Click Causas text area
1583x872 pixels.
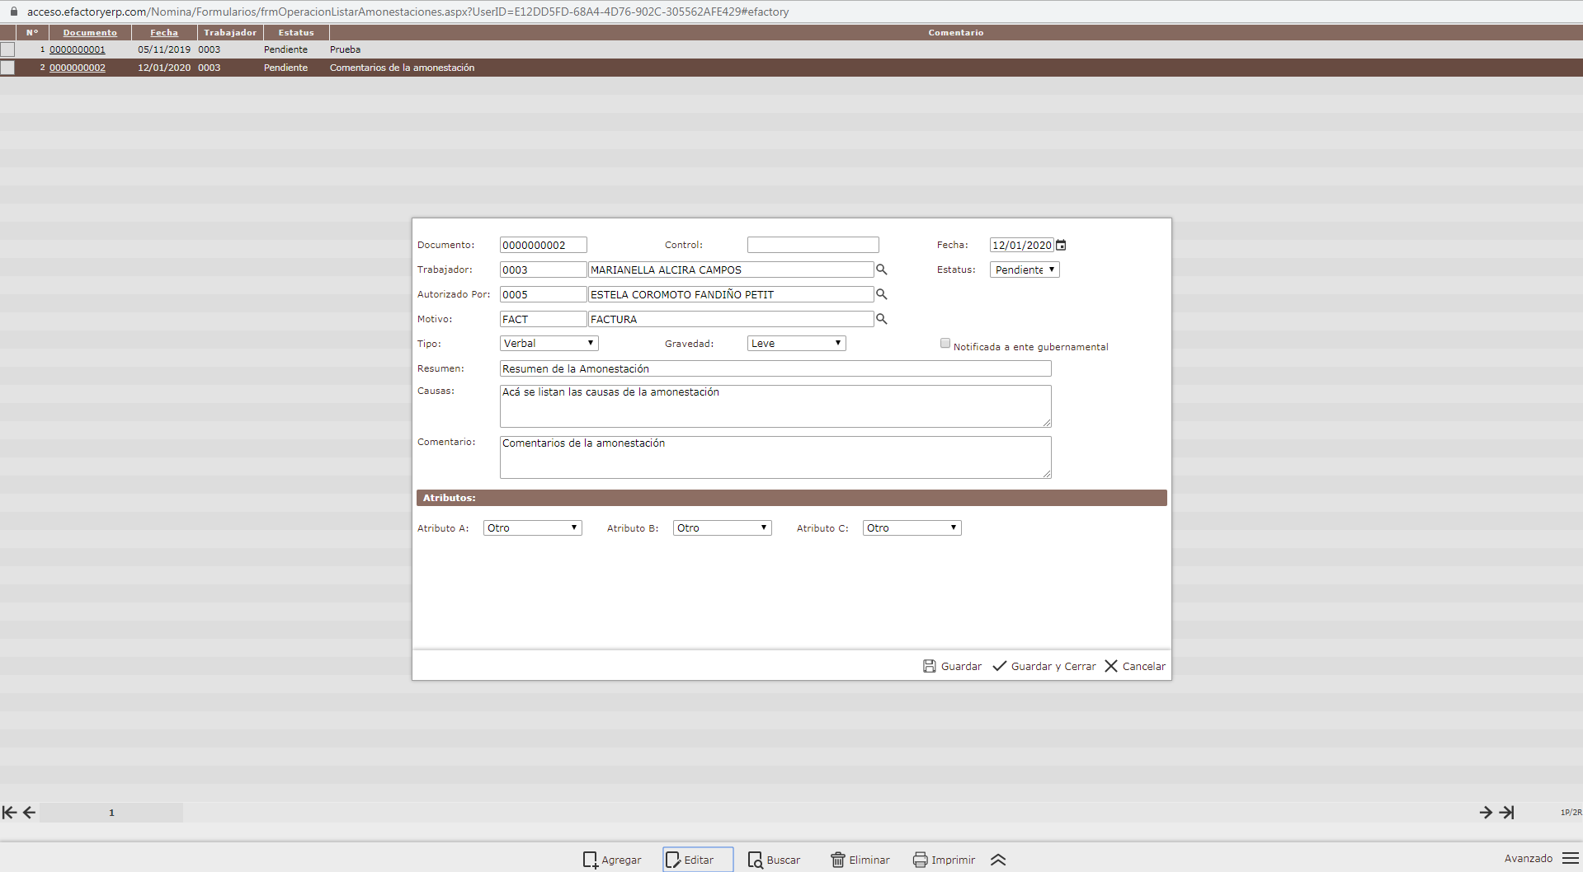coord(775,406)
